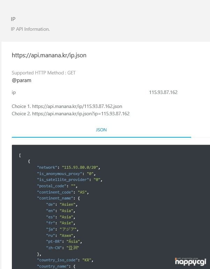Click the continent_code AS value
The image size is (210, 269).
[x=82, y=192]
